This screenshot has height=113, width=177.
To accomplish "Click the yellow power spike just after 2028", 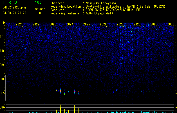I will coord(141,110).
